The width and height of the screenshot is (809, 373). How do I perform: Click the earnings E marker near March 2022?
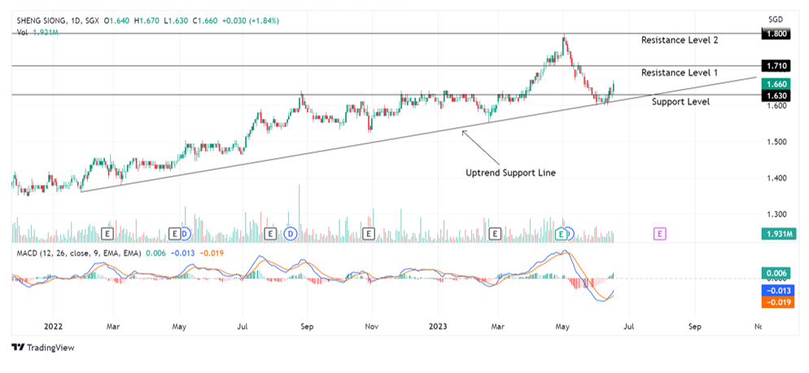[107, 234]
